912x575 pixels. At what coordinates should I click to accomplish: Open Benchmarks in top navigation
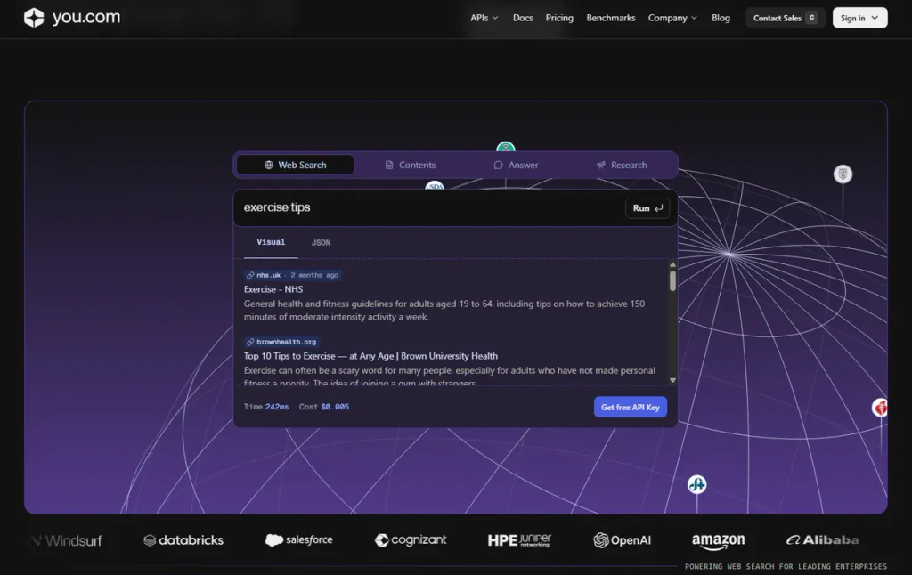(611, 18)
